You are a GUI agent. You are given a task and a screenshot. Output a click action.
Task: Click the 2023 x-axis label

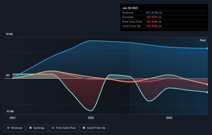[x=169, y=118]
